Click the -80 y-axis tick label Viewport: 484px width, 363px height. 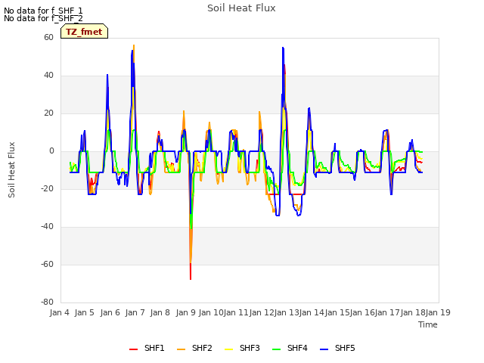[47, 302]
